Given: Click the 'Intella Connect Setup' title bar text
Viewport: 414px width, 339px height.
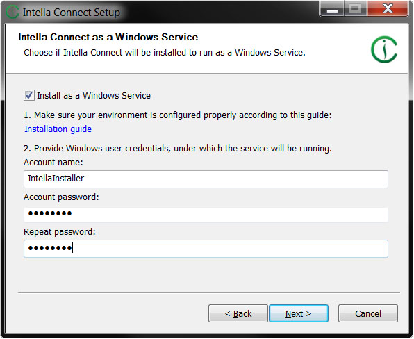Looking at the screenshot, I should click(72, 13).
